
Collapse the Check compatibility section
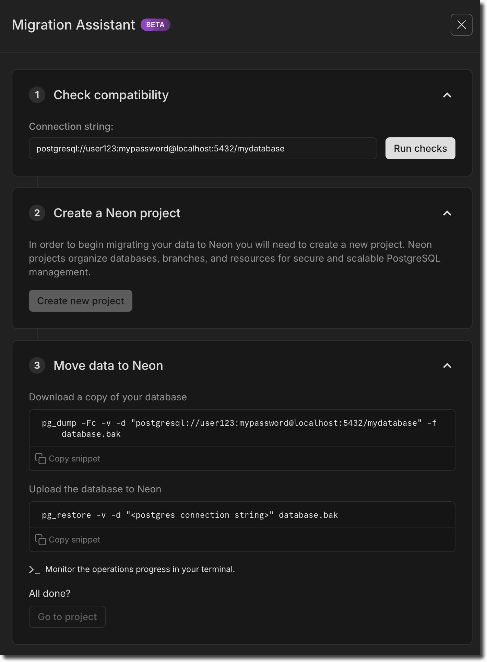tap(447, 95)
